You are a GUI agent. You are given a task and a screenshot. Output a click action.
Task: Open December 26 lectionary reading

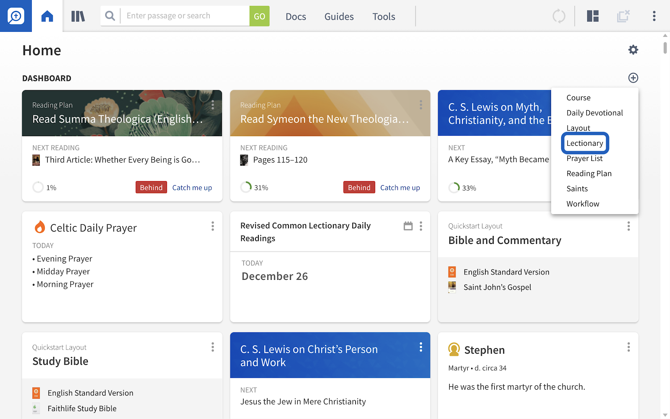[275, 276]
